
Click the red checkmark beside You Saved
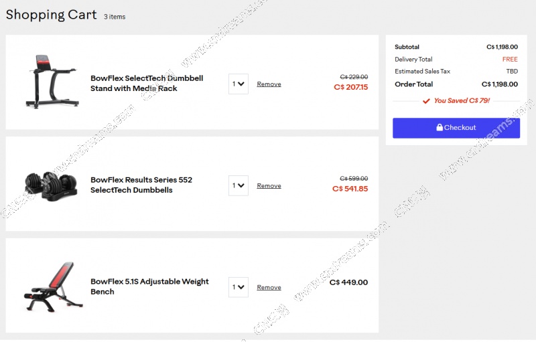click(426, 101)
